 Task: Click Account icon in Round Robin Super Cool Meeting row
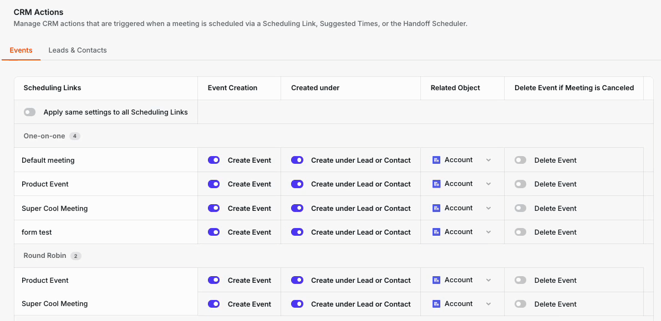[436, 304]
